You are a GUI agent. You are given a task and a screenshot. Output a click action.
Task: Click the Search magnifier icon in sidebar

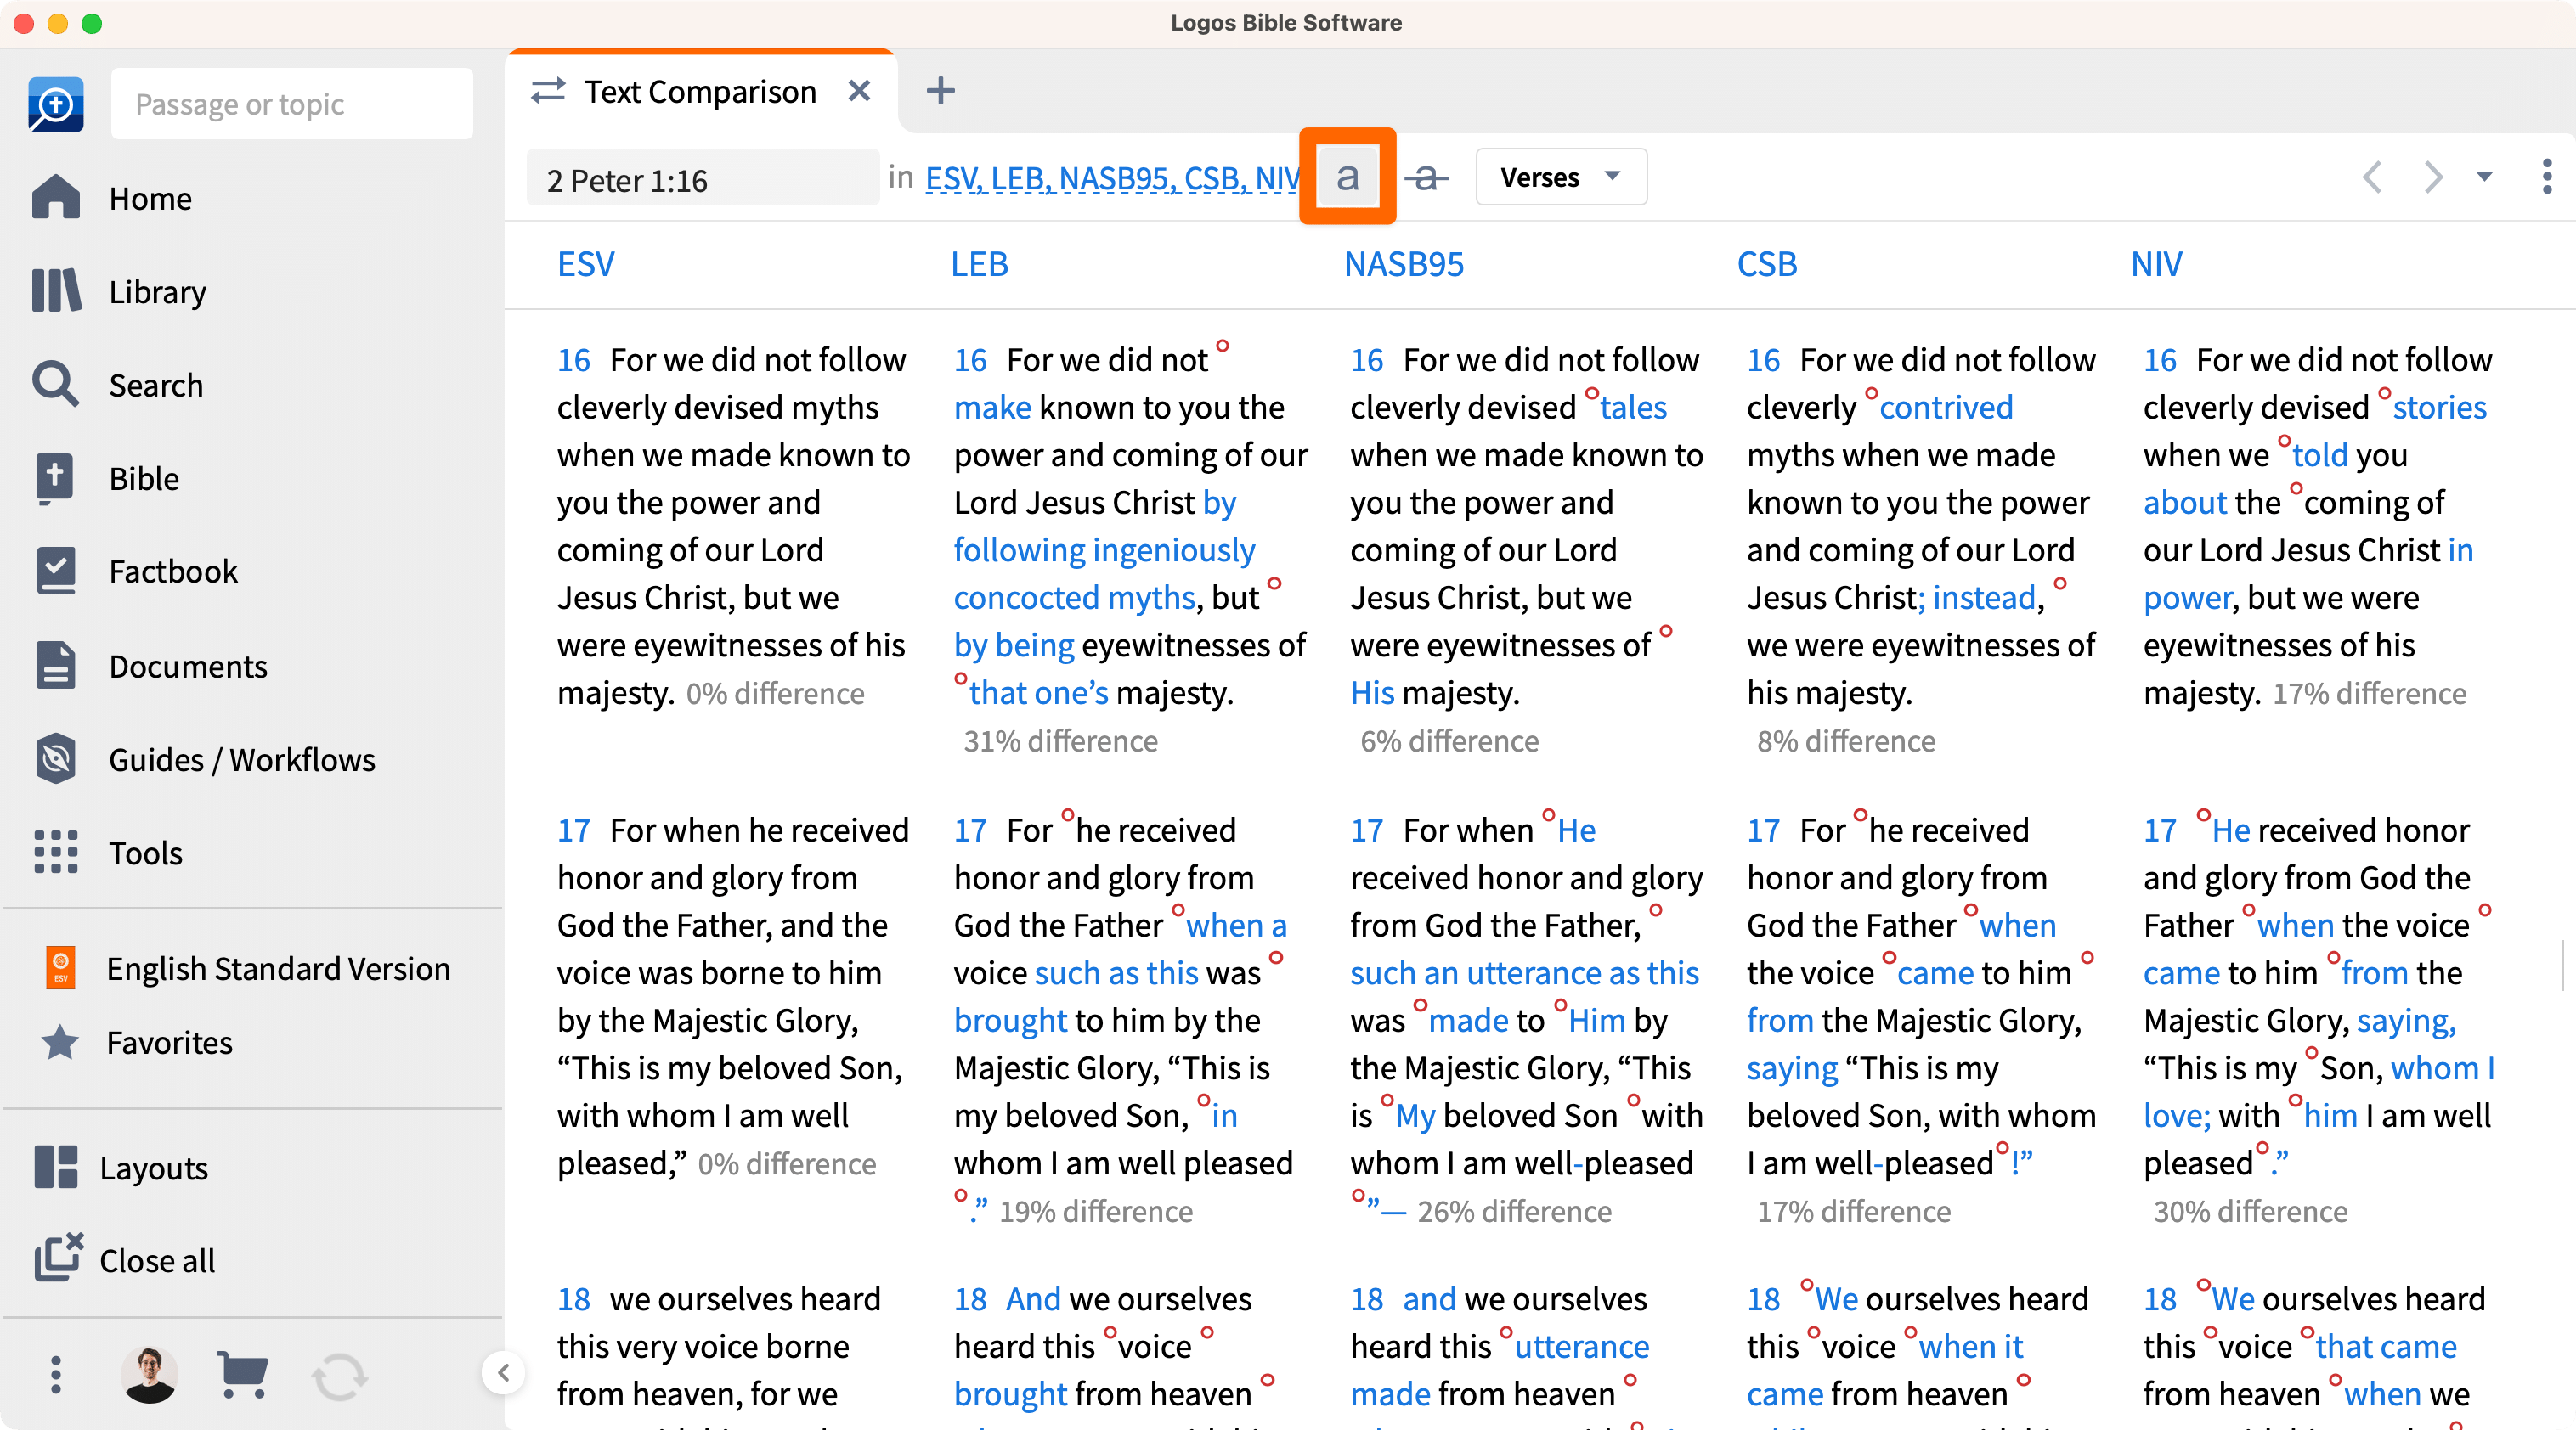coord(56,384)
